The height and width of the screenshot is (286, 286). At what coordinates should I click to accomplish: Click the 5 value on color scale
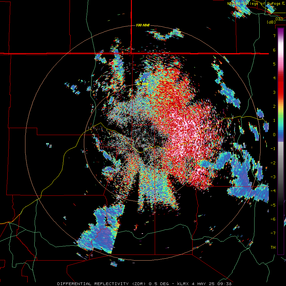click(x=274, y=64)
